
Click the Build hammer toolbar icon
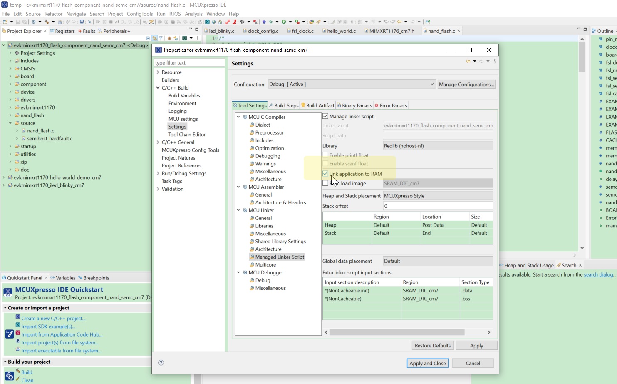point(47,22)
